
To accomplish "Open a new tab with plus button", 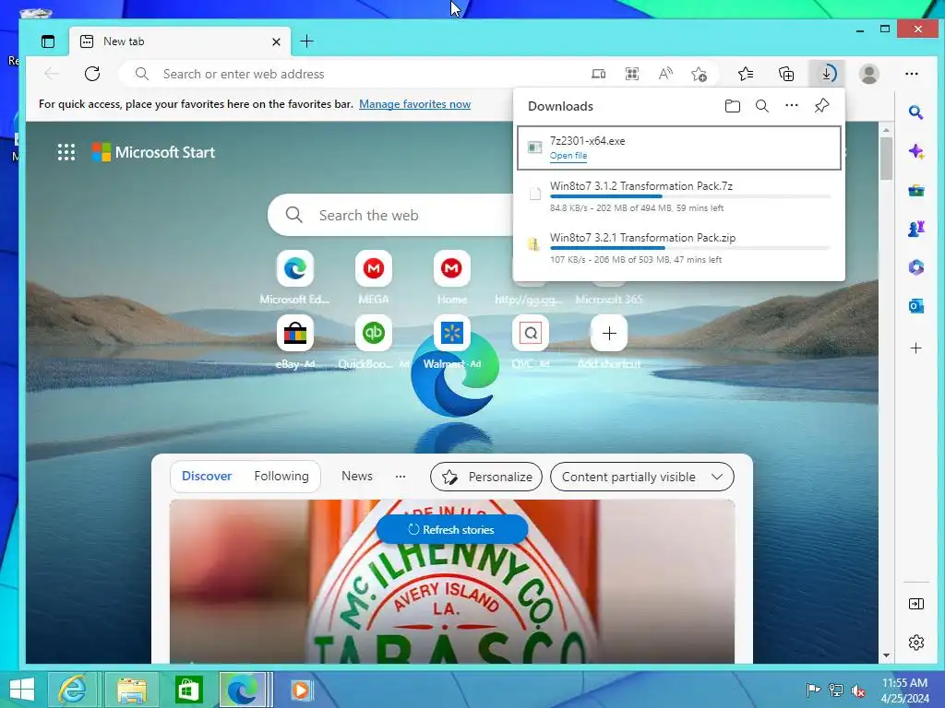I will pos(306,41).
